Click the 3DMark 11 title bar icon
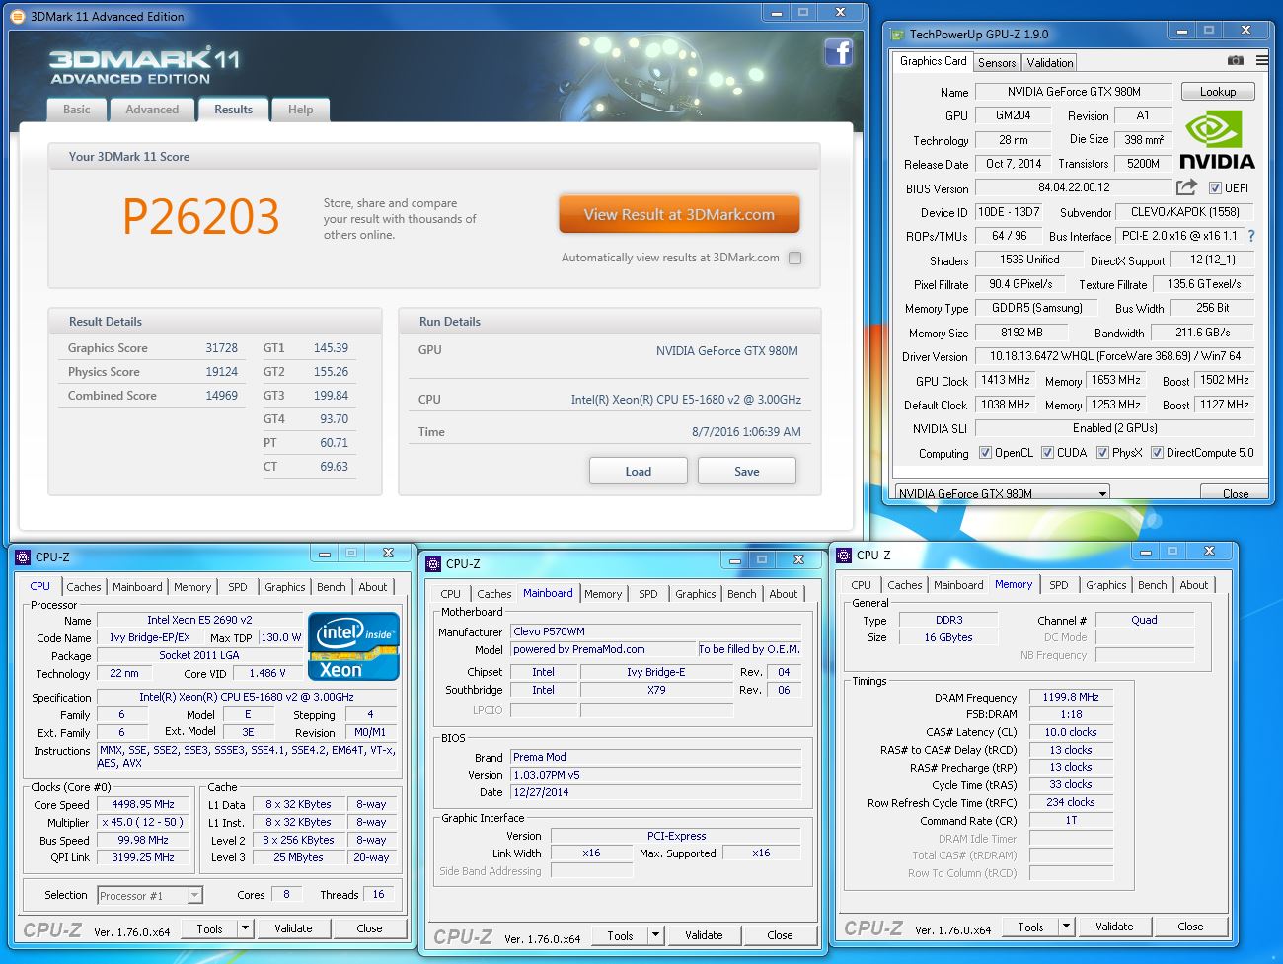 pyautogui.click(x=18, y=16)
